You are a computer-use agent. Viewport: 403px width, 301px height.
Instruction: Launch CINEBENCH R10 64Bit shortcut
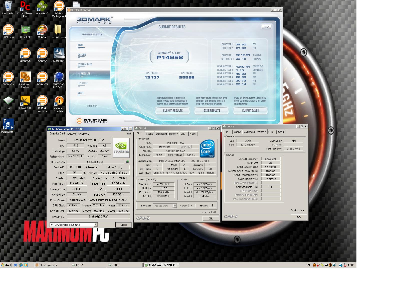click(x=59, y=80)
